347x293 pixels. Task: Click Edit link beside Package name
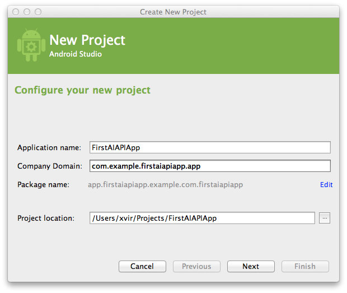tap(326, 184)
